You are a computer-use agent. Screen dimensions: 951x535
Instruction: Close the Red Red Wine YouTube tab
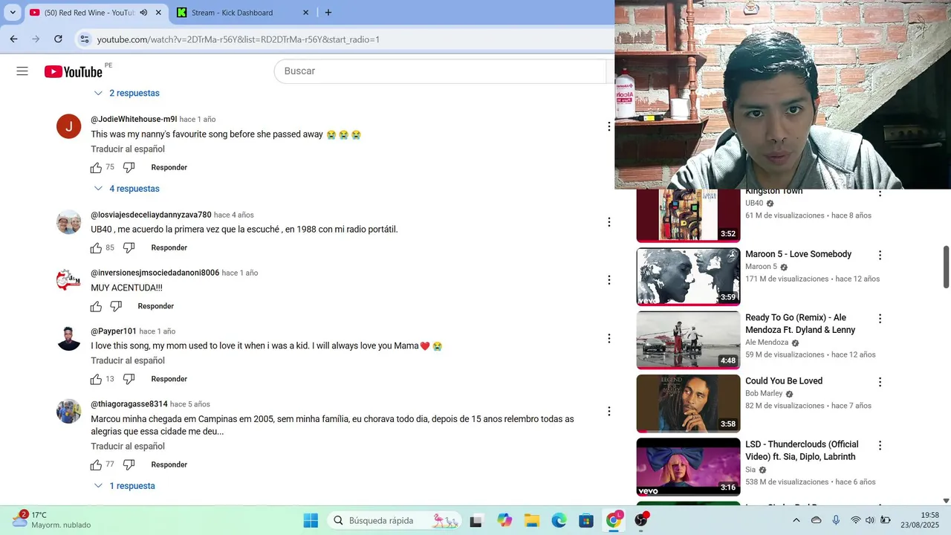(158, 13)
